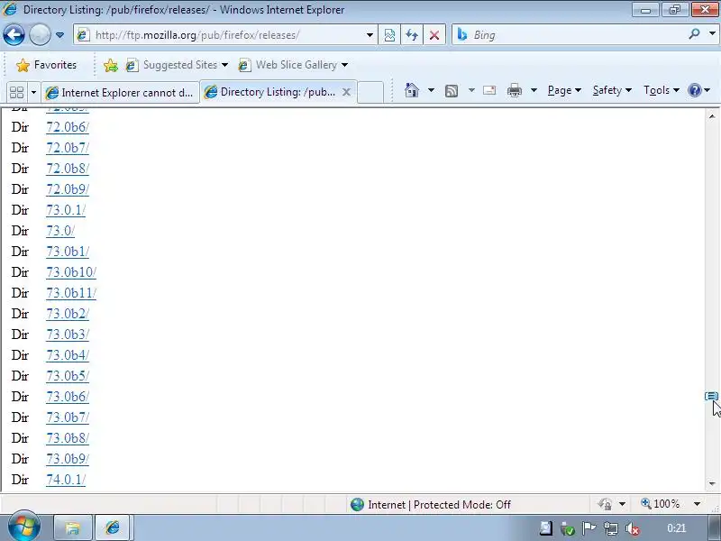Click Add to Favorites Bar star icon
Screen dimensions: 721x541
point(110,65)
